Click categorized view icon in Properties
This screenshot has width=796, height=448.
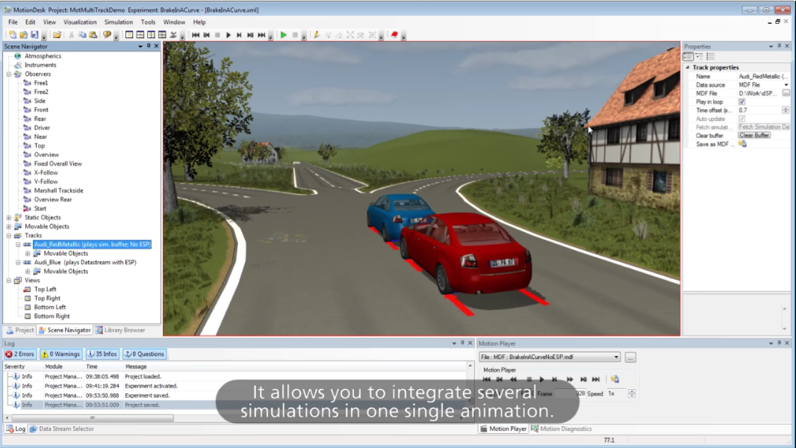(x=688, y=56)
